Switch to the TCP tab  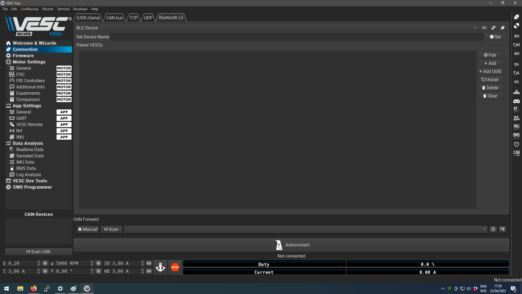[133, 18]
